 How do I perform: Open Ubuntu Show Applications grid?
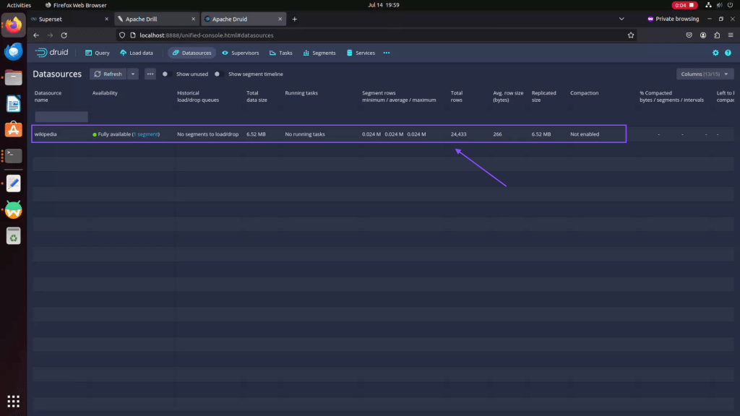coord(14,401)
